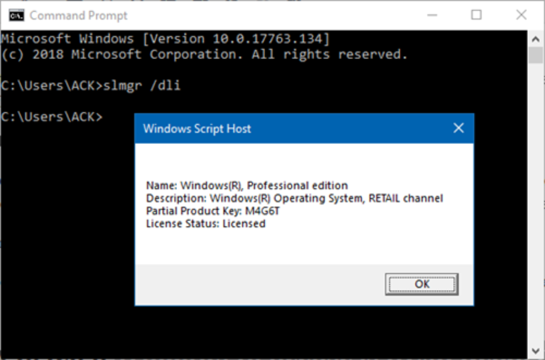
Task: Click the 2018 Microsoft Corporation copyright line
Action: [204, 55]
